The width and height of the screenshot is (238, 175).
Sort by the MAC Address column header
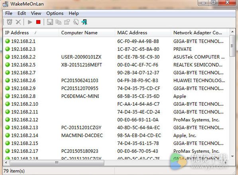(143, 33)
